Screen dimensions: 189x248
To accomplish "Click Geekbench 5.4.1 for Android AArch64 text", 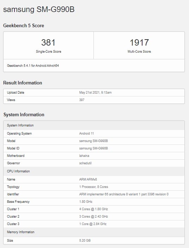I will click(x=33, y=65).
